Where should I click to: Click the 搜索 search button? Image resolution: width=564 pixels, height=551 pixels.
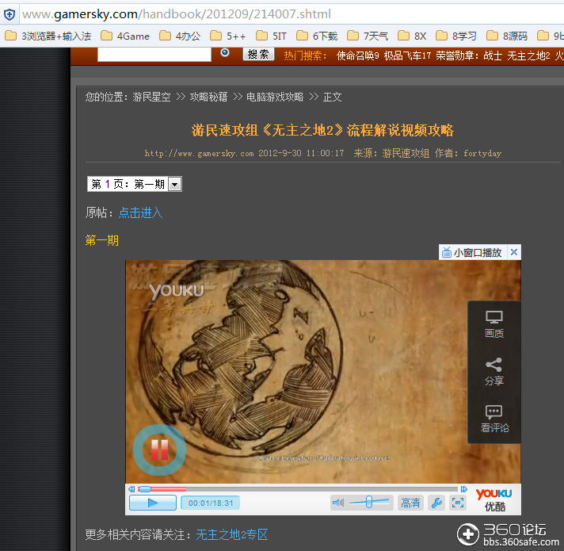(258, 54)
